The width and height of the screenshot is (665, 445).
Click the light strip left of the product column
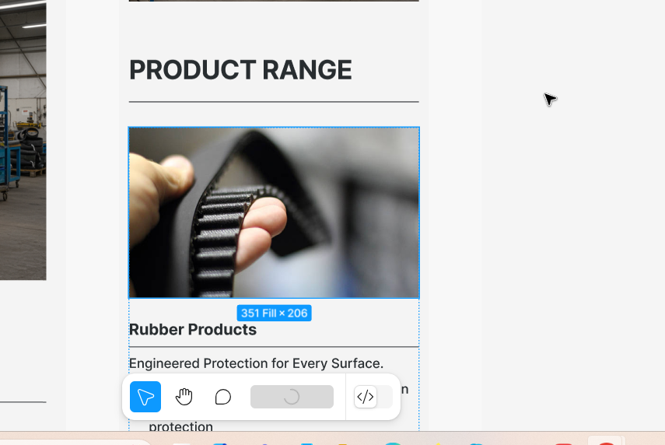pos(93,212)
